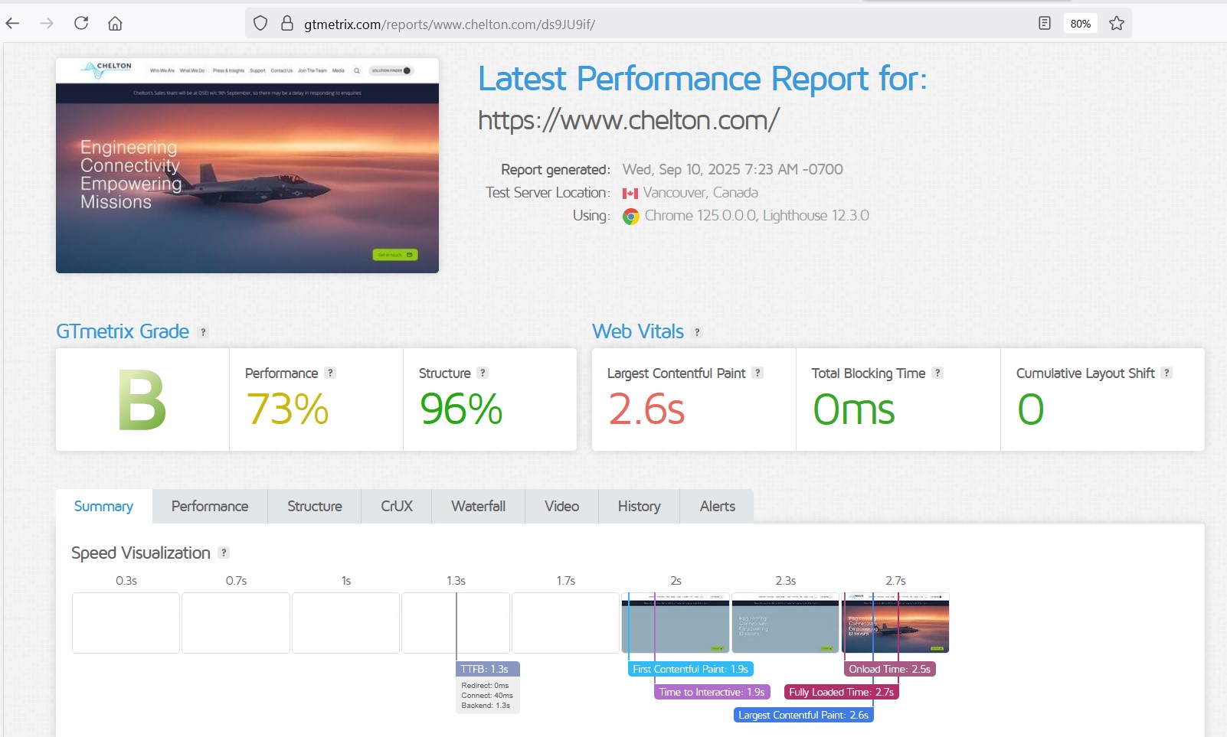1227x737 pixels.
Task: Select Fully Loaded Time: 2.7s marker
Action: (x=841, y=692)
